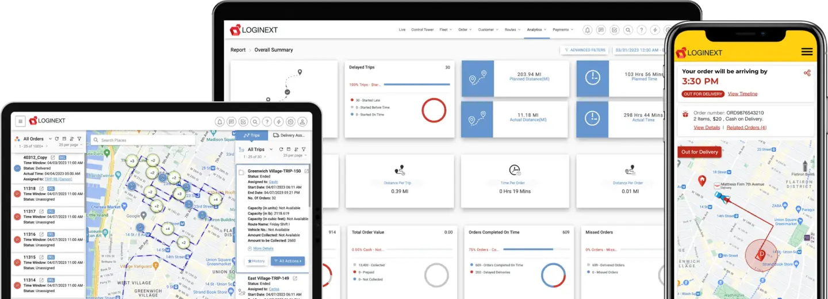This screenshot has width=828, height=299.
Task: Expand the All Trips dropdown
Action: tap(271, 149)
